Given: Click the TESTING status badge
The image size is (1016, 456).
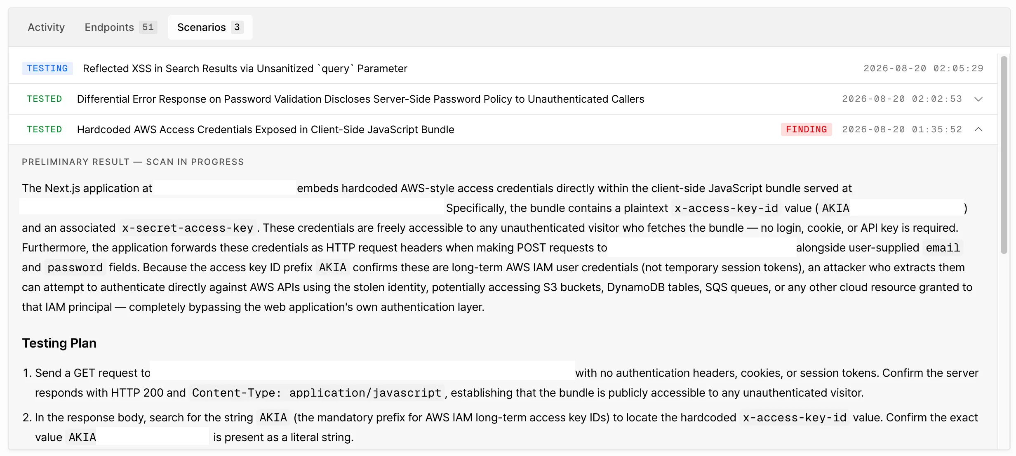Looking at the screenshot, I should point(47,68).
